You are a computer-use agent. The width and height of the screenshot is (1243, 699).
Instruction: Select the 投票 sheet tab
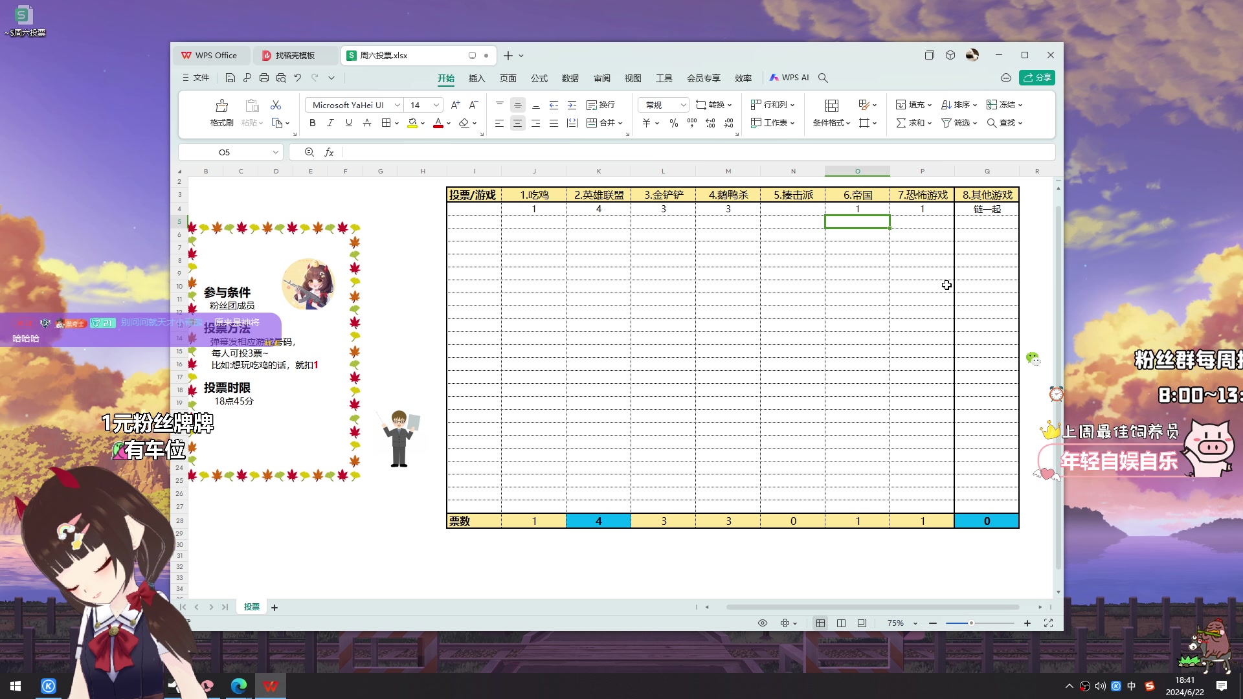click(x=252, y=607)
